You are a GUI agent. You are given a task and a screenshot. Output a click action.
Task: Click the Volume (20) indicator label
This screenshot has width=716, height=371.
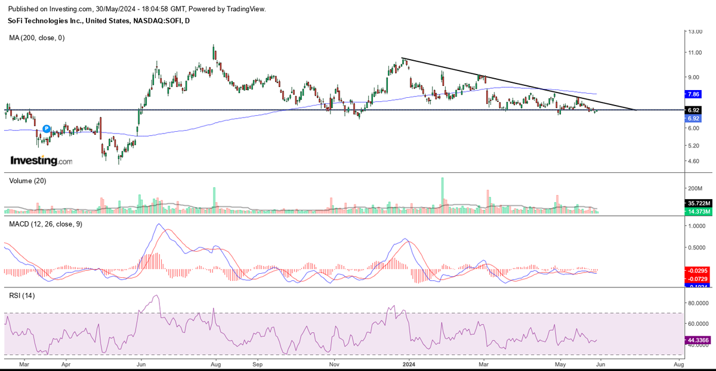pyautogui.click(x=27, y=180)
